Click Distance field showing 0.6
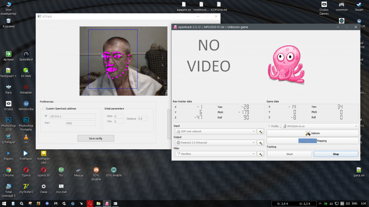The image size is (369, 207). pyautogui.click(x=142, y=119)
